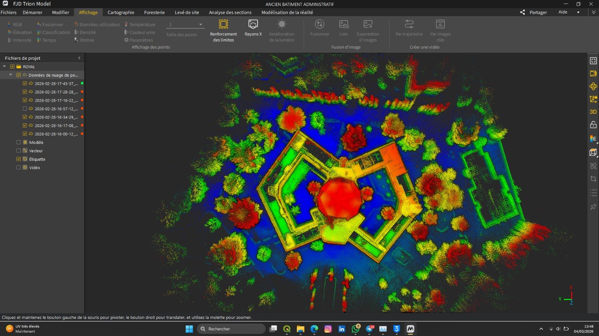Click the Couleur unie button
599x336 pixels.
pos(140,33)
